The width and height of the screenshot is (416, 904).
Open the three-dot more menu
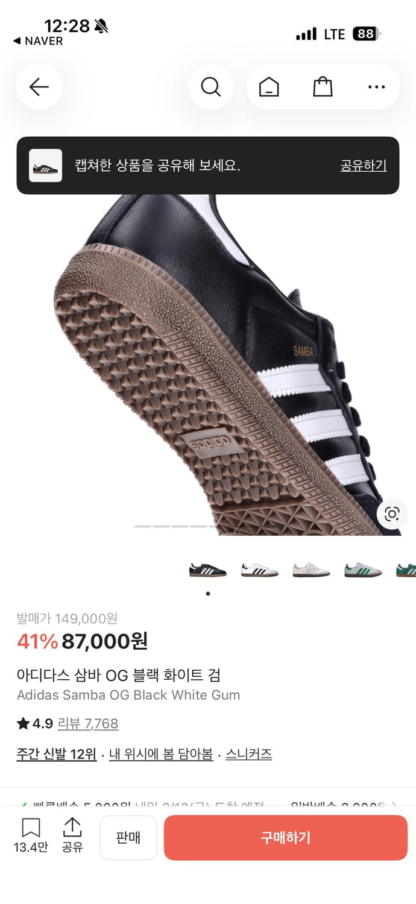point(376,87)
